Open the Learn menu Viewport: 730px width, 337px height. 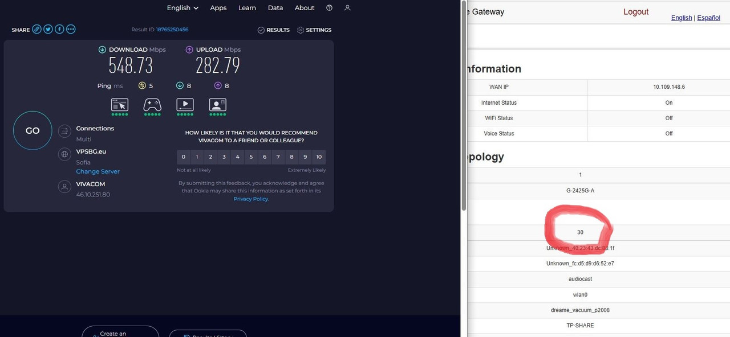(247, 8)
